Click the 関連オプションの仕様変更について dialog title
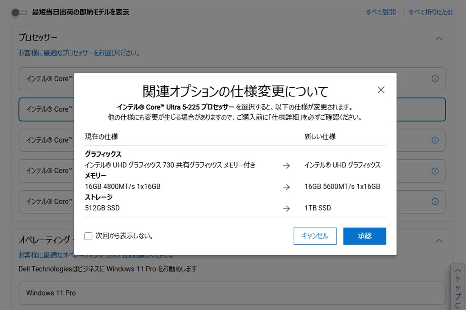 (x=235, y=91)
